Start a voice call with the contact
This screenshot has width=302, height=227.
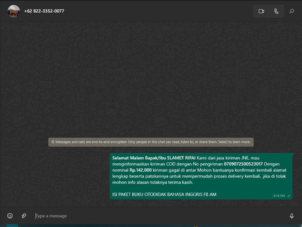point(276,11)
